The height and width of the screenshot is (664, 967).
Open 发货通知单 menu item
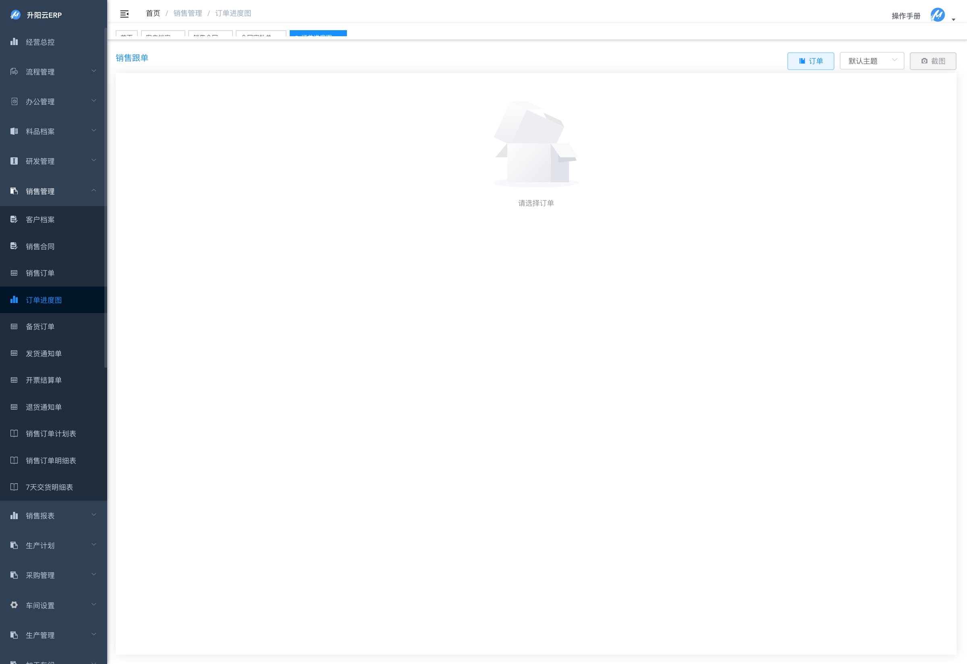pyautogui.click(x=43, y=353)
